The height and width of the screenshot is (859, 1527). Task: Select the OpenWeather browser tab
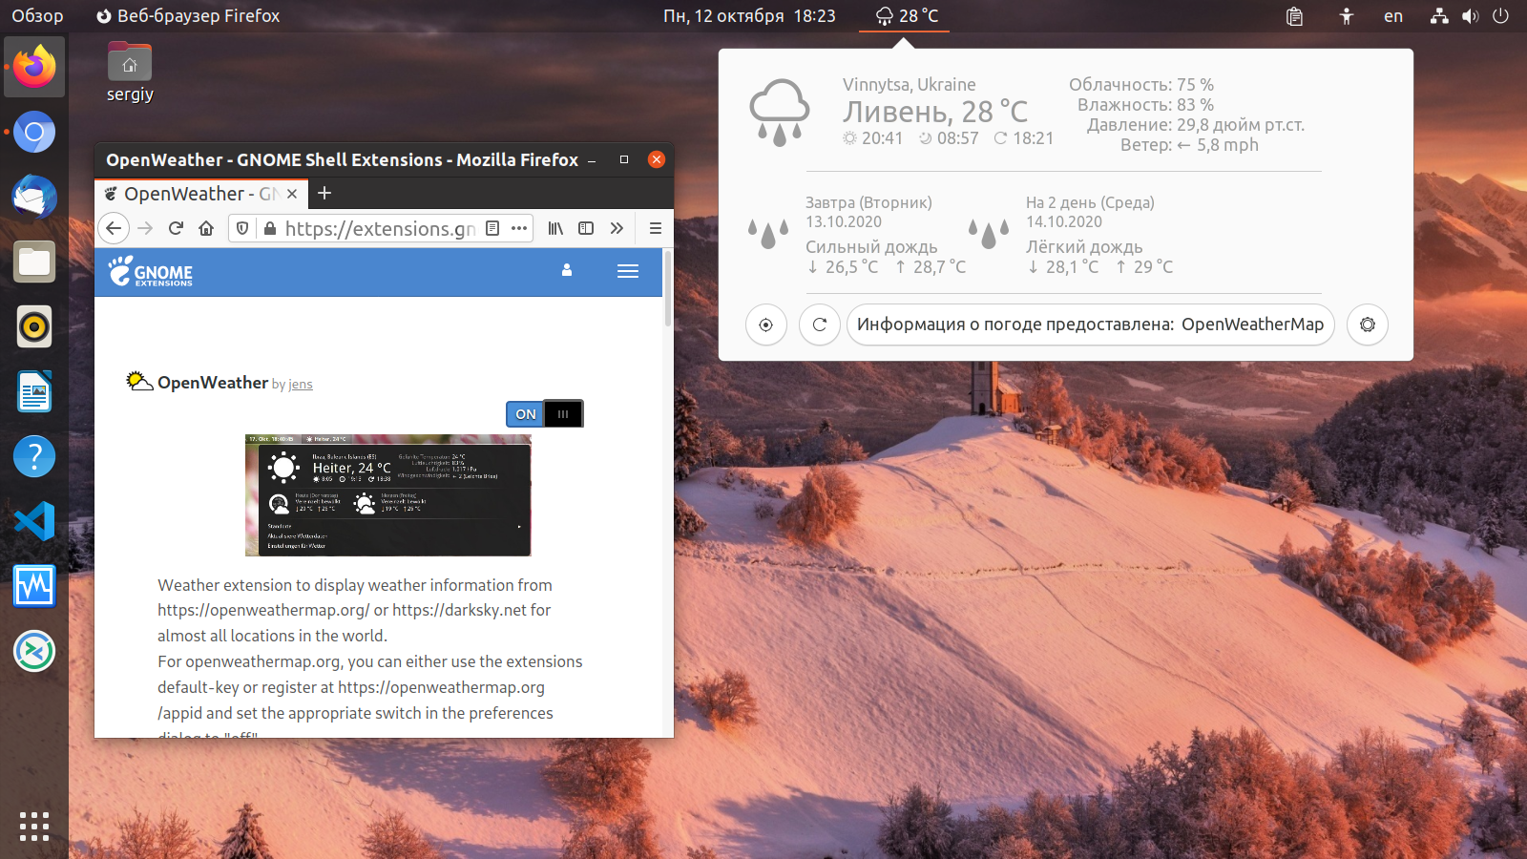point(200,194)
